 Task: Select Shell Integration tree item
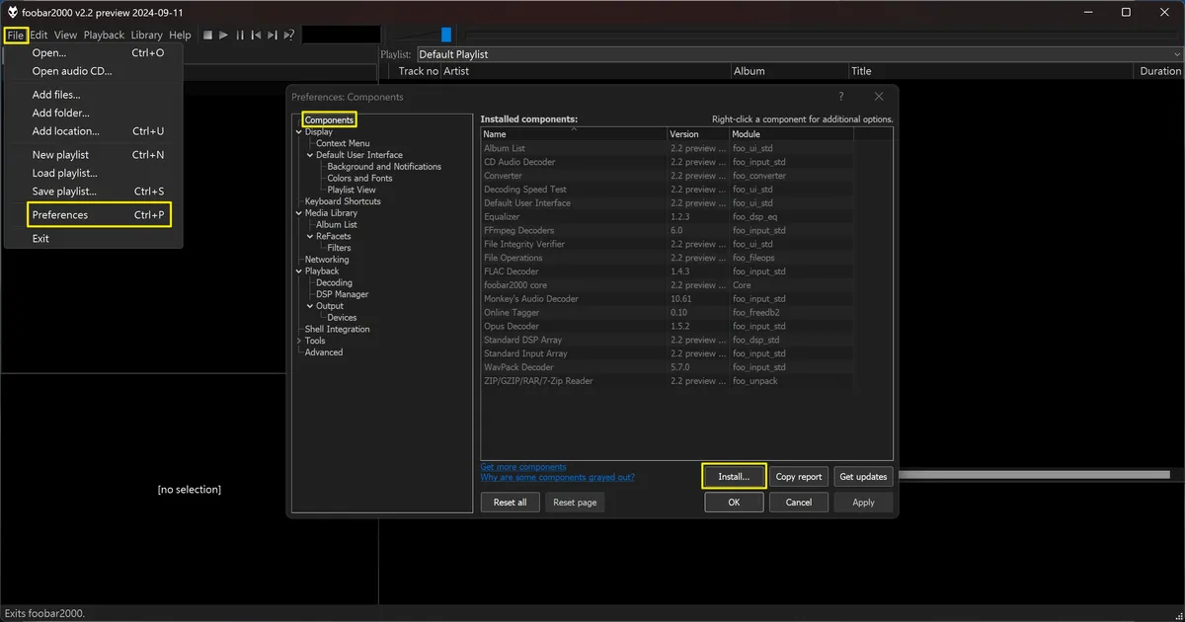click(338, 329)
